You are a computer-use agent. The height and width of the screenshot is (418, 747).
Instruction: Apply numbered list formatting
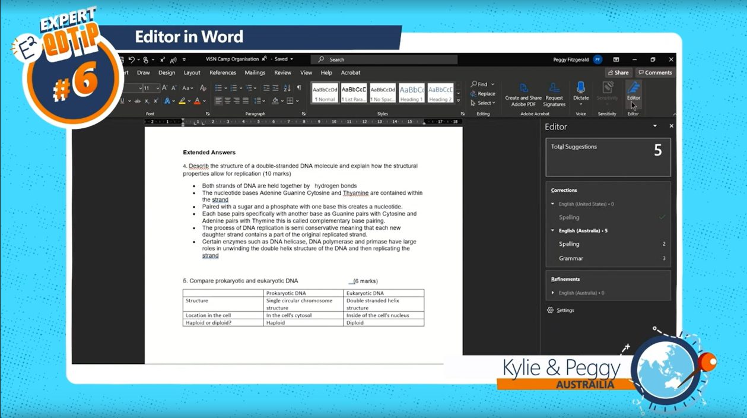click(234, 88)
